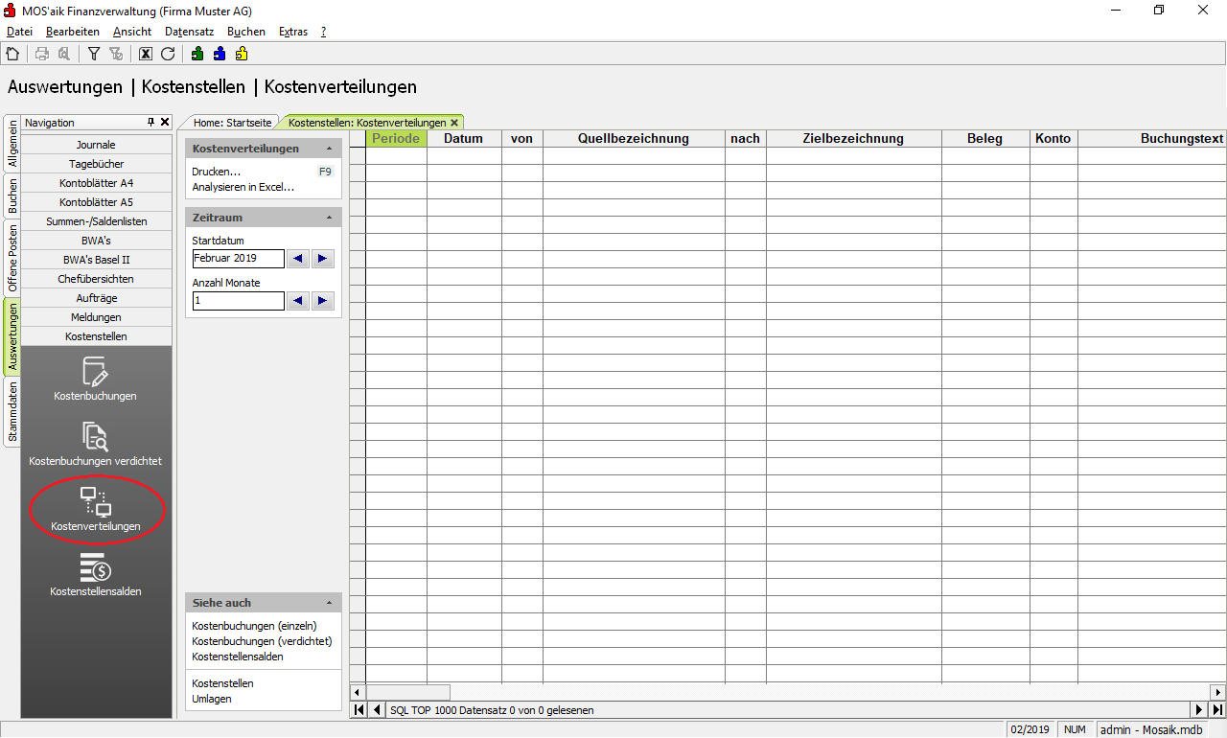The image size is (1227, 738).
Task: Collapse the Zeitraum panel section
Action: pos(329,219)
